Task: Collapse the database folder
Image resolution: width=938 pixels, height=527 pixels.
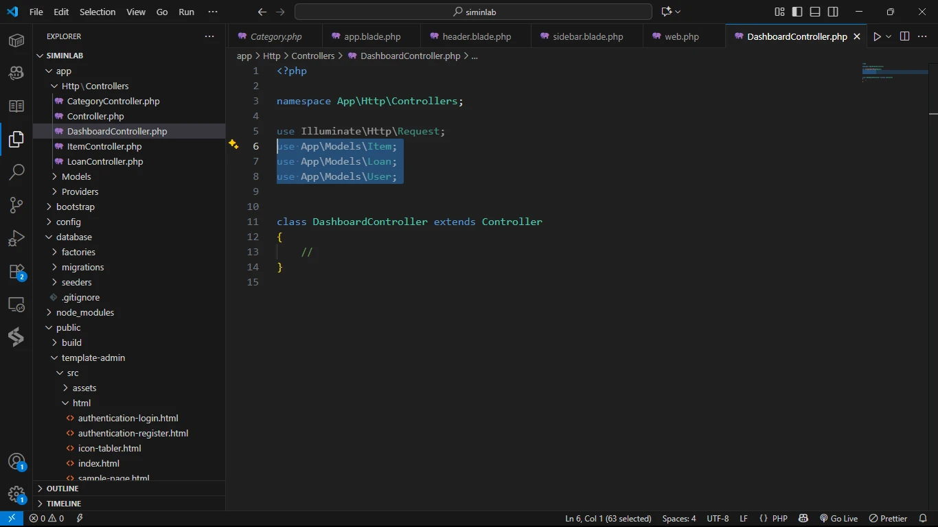Action: coord(73,237)
